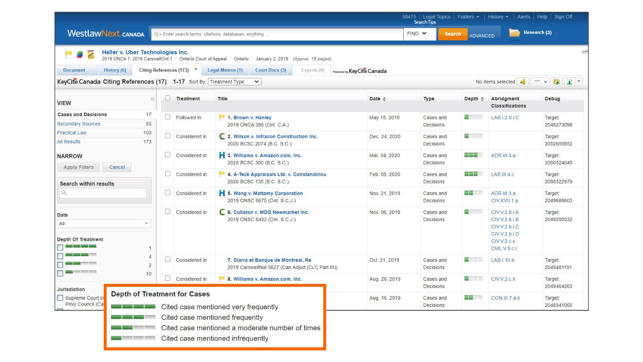Click the yellow flag next to Brown v. Hanley
This screenshot has width=643, height=362.
[x=222, y=117]
